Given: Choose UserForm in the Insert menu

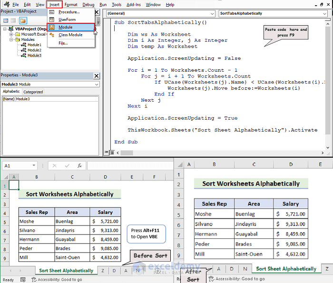Looking at the screenshot, I should [71, 19].
